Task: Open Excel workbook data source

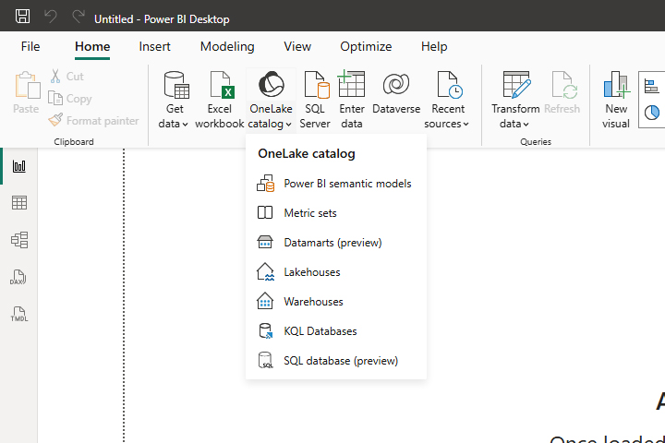Action: coord(220,100)
